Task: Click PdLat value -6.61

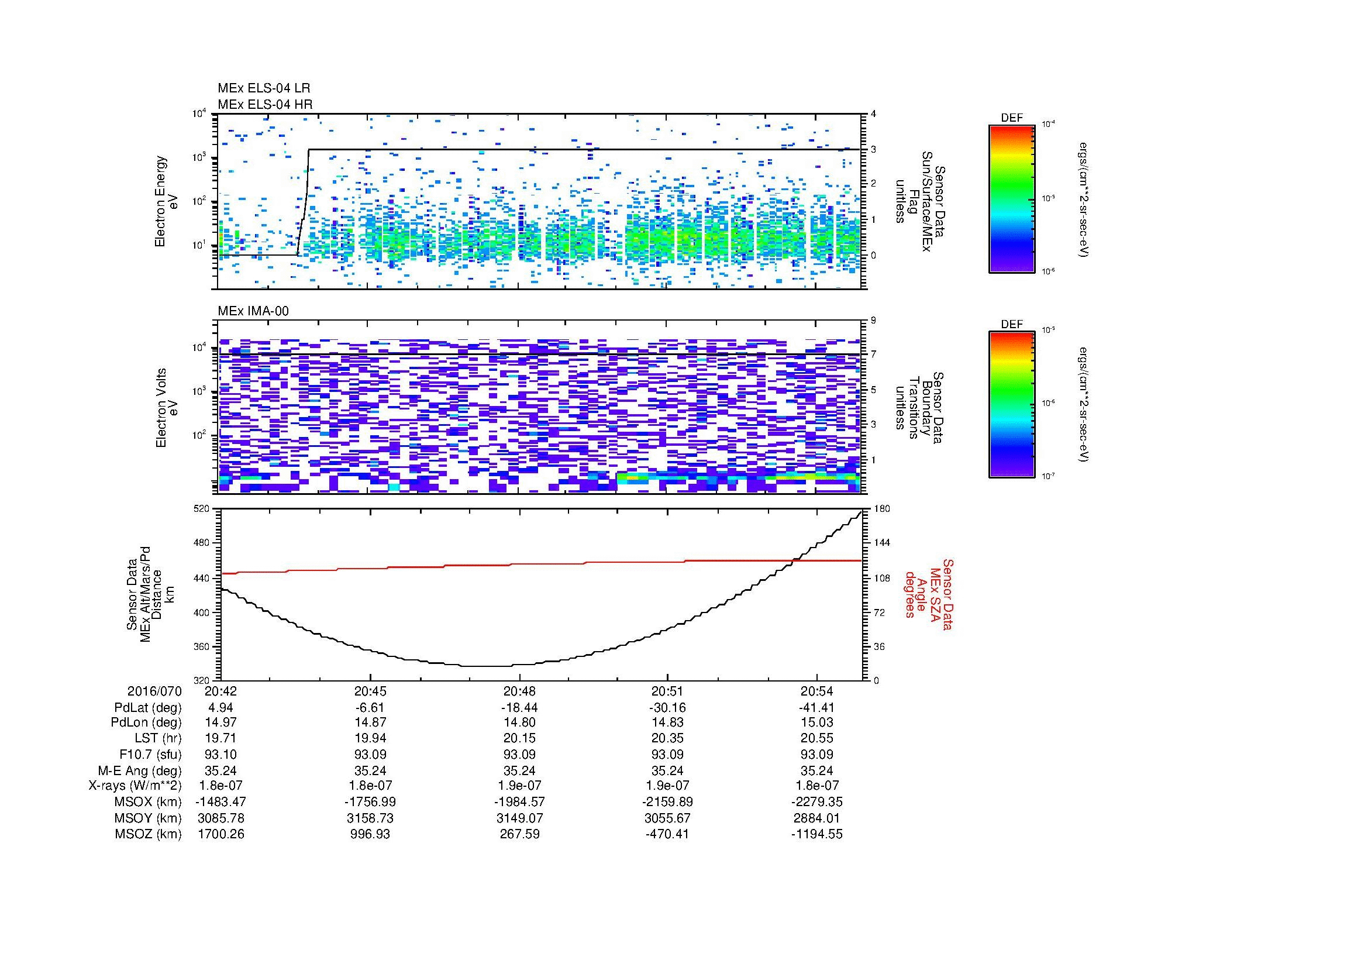Action: point(371,708)
